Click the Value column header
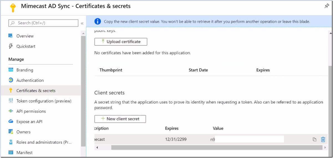The width and height of the screenshot is (333, 158). click(x=218, y=128)
